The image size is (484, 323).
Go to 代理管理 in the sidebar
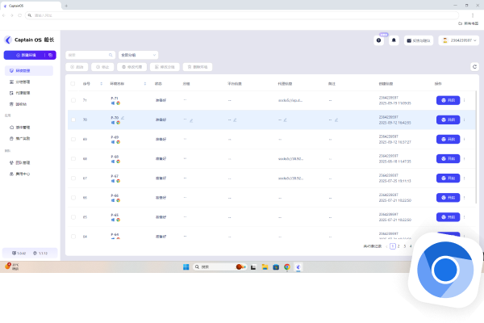23,93
